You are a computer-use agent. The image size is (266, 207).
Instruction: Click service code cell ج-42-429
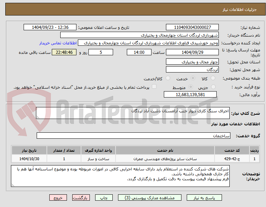(232, 159)
